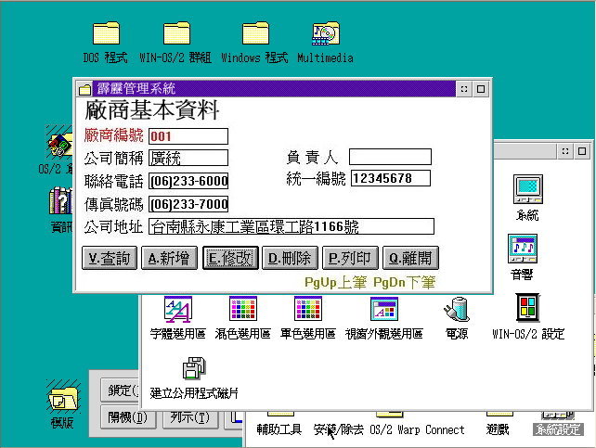Open the 樣版 templates folder icon
The height and width of the screenshot is (448, 596).
(63, 396)
